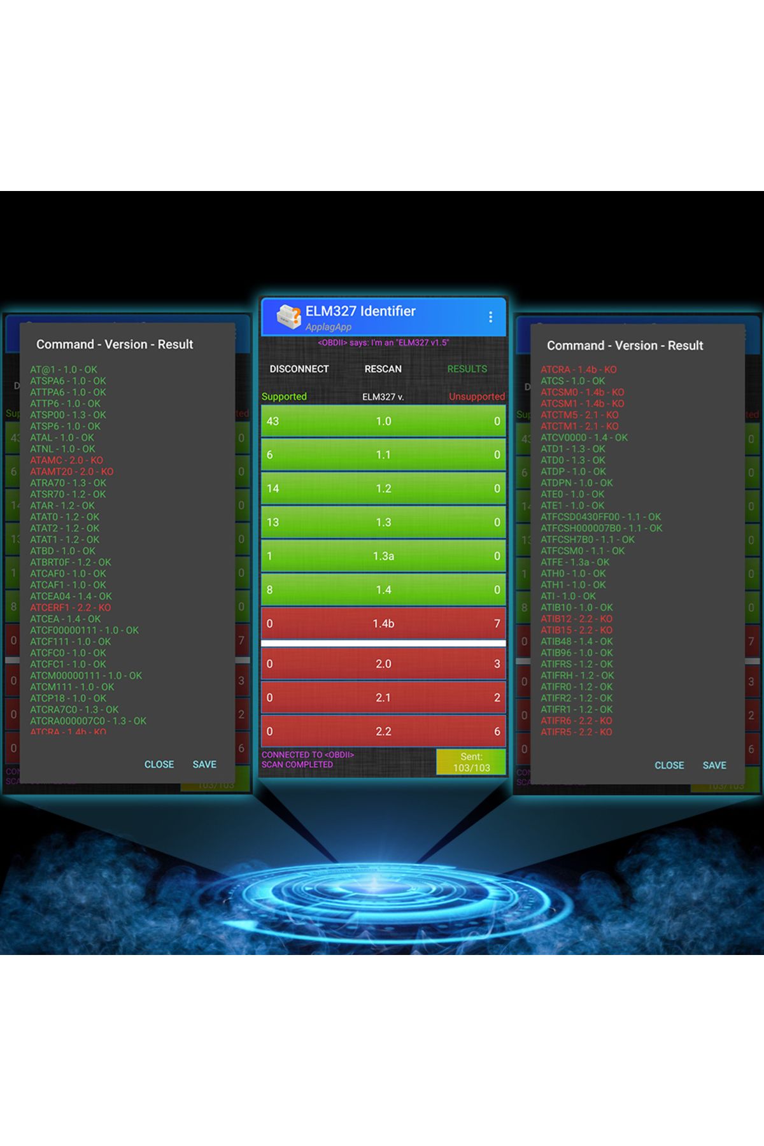Open the RESULTS view

click(x=467, y=369)
